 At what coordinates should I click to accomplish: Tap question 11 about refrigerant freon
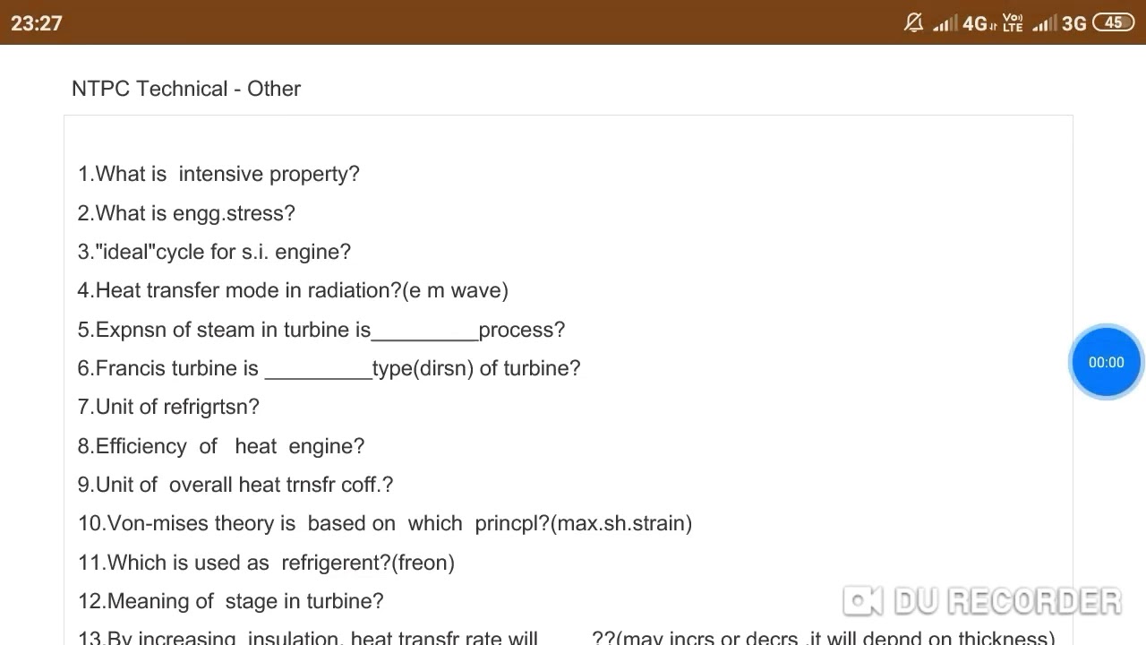tap(266, 563)
